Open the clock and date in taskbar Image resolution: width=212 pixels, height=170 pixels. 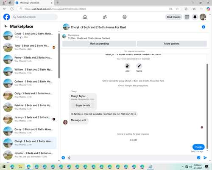(198, 167)
